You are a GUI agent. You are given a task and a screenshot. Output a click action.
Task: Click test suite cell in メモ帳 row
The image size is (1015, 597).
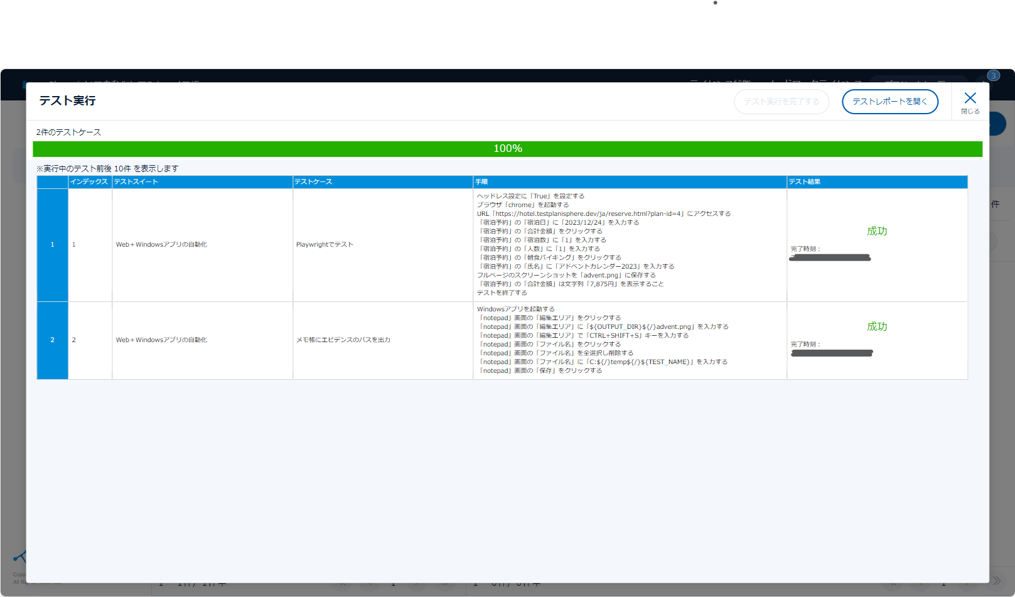[x=202, y=340]
